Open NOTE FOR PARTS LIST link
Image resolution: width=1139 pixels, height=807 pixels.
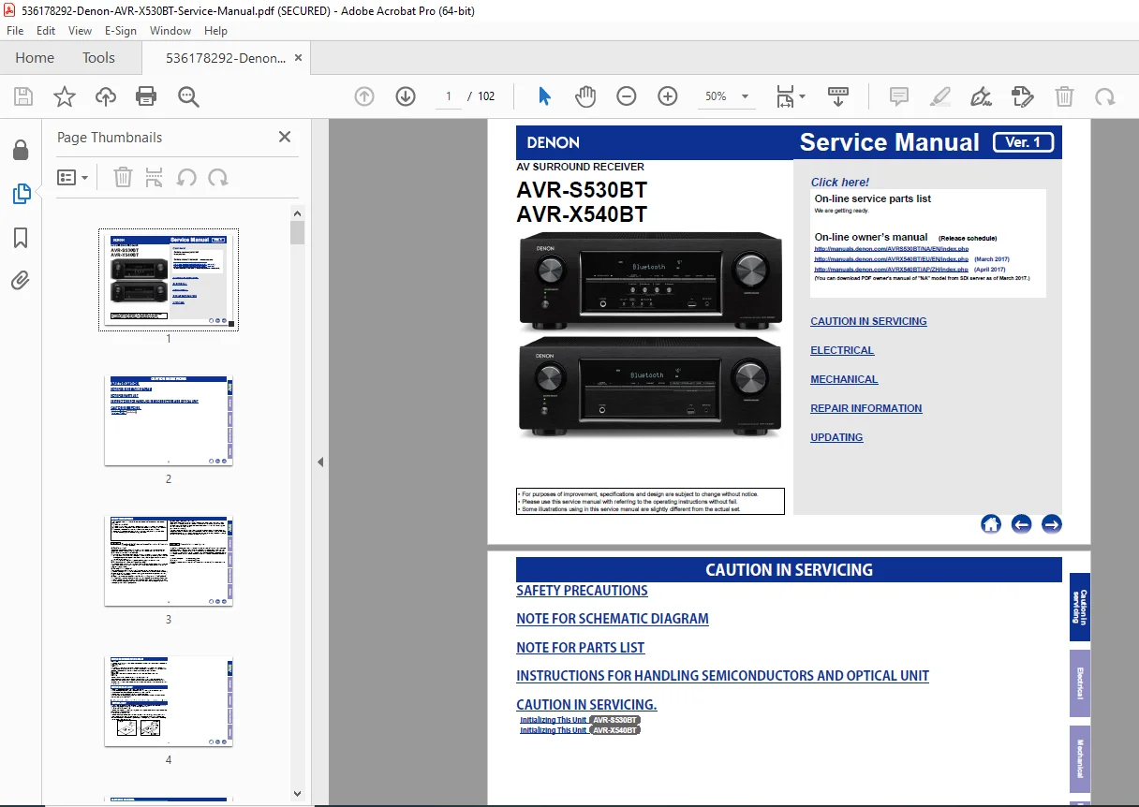click(x=581, y=648)
